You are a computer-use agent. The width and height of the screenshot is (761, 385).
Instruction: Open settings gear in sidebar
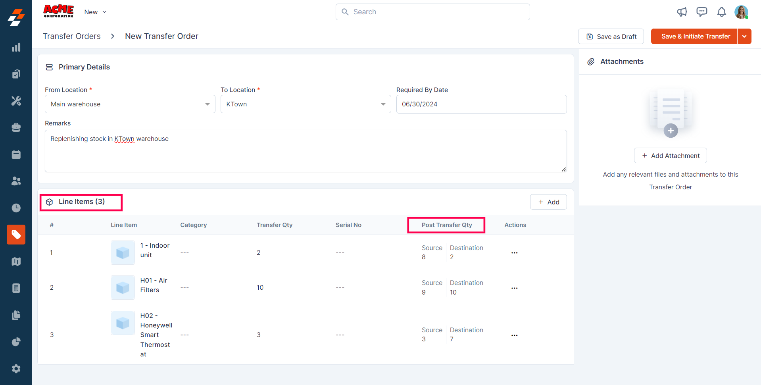(x=16, y=369)
